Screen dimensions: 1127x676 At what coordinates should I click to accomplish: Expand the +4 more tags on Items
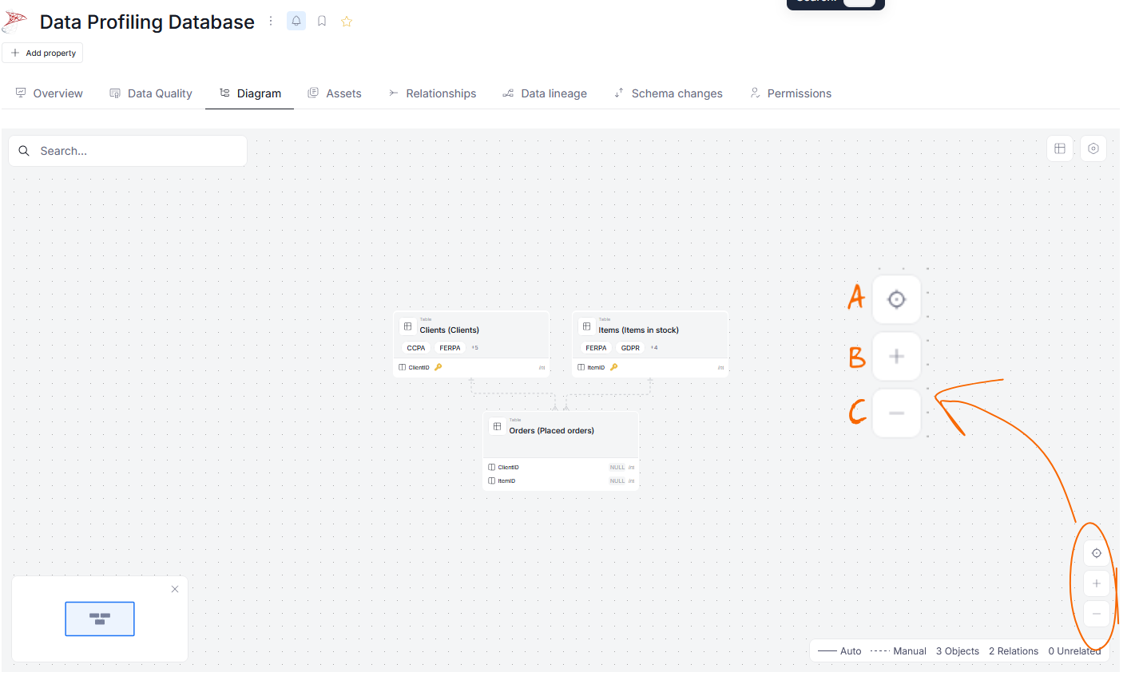(654, 348)
